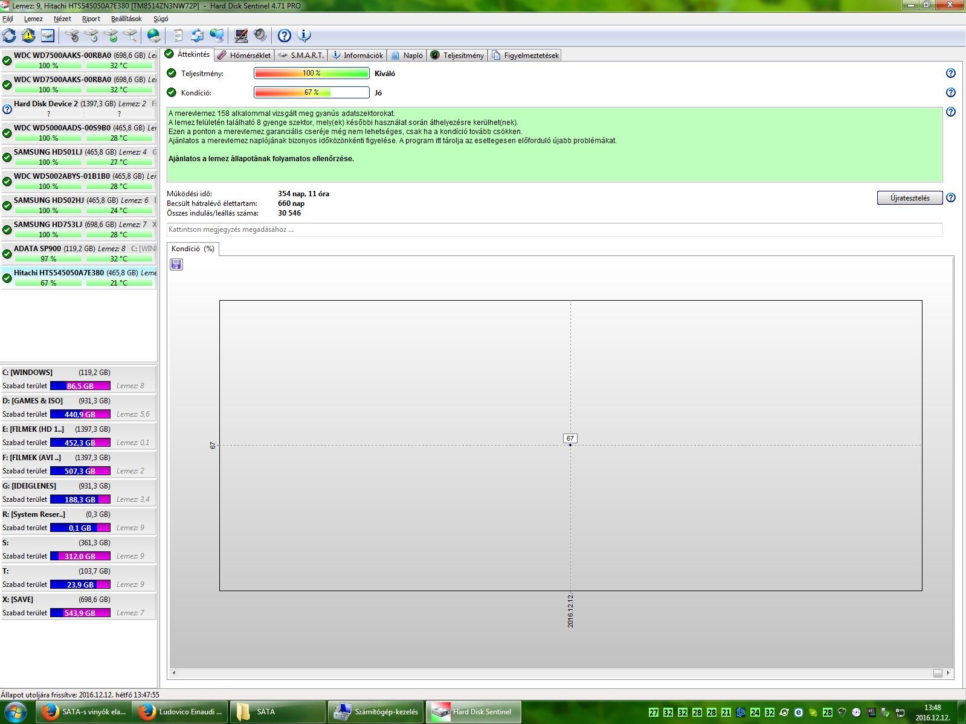Click the disk with clock self-test icon
Screen dimensions: 966x724
91,36
